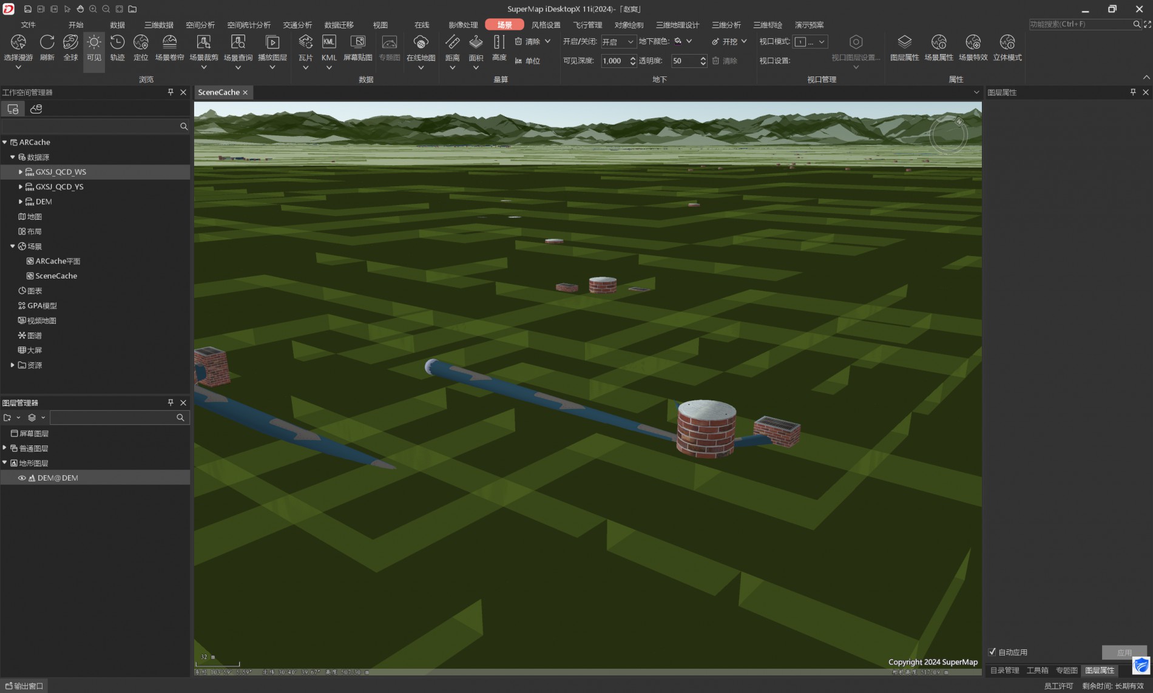Viewport: 1153px width, 693px height.
Task: Click the KML data icon
Action: (329, 47)
